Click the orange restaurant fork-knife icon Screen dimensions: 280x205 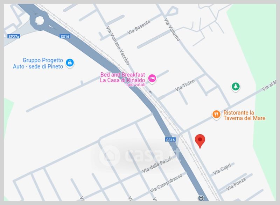216,114
